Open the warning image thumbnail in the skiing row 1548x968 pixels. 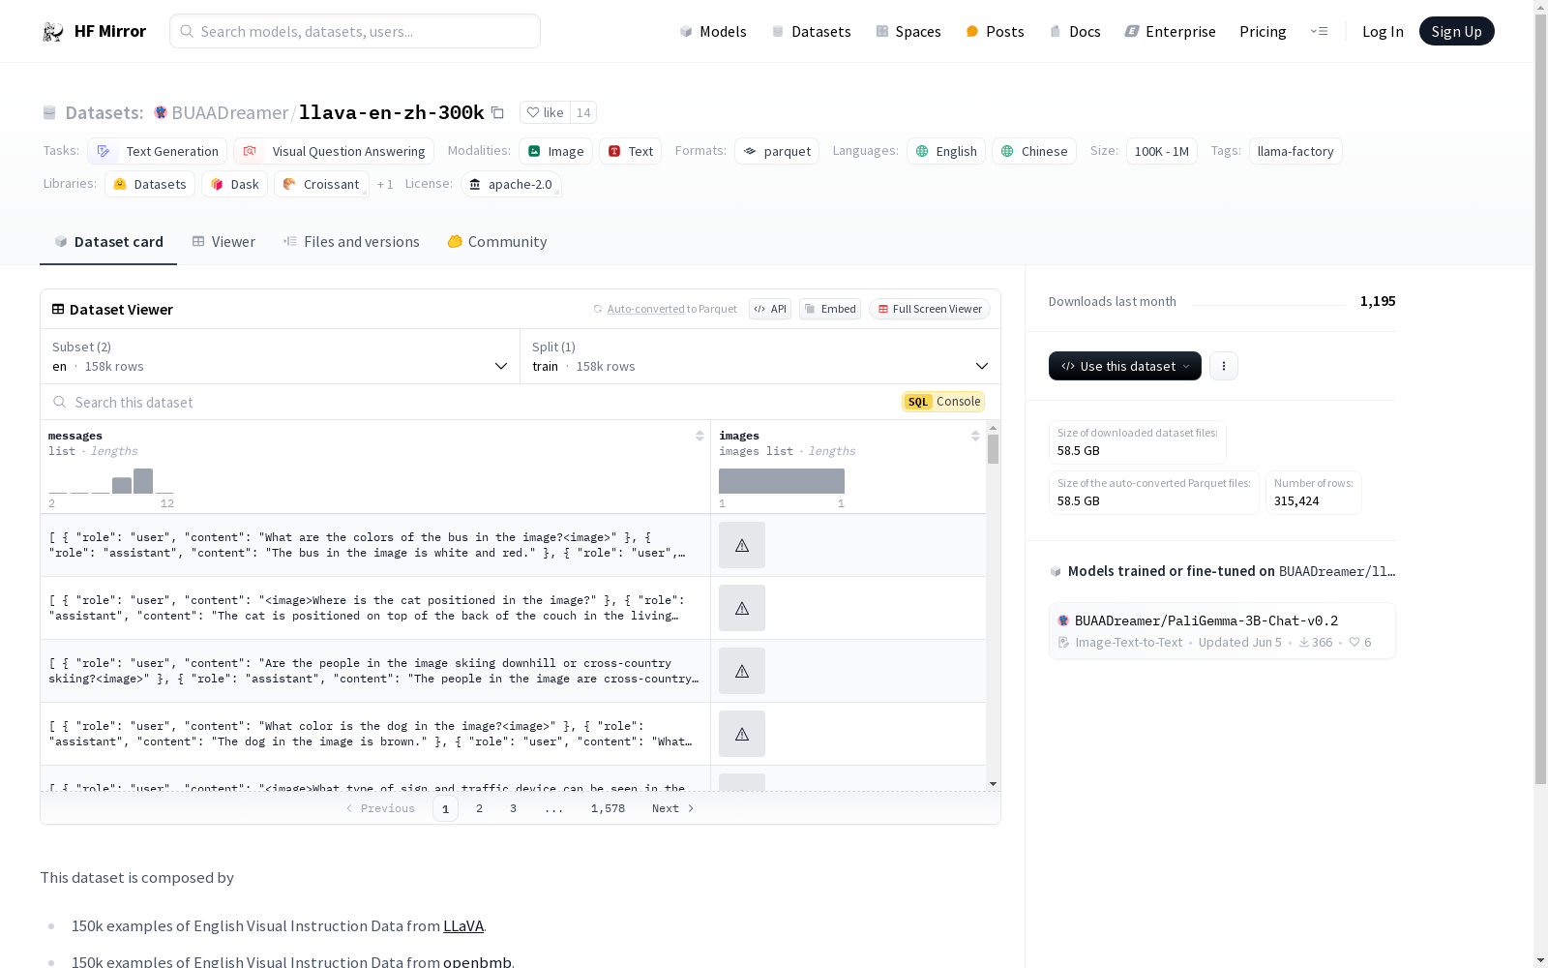[742, 671]
